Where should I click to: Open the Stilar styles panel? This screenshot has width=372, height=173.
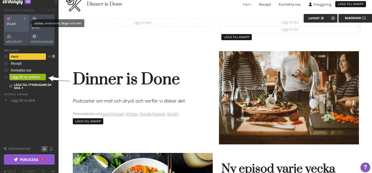[x=16, y=23]
